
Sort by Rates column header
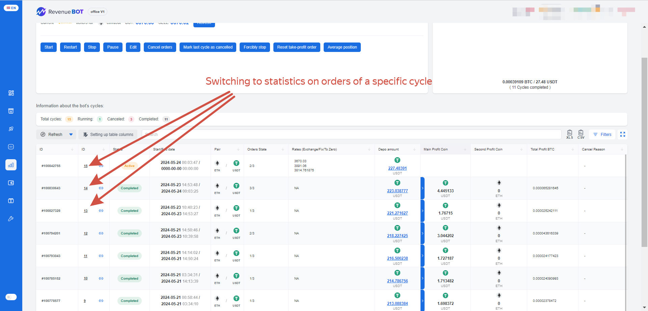click(x=331, y=149)
